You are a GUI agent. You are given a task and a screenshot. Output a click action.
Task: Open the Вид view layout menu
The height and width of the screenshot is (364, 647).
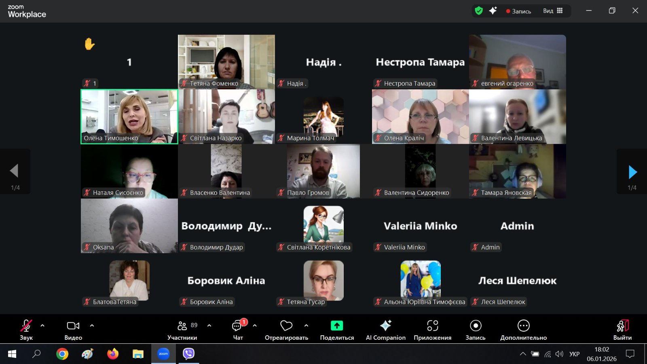[553, 11]
